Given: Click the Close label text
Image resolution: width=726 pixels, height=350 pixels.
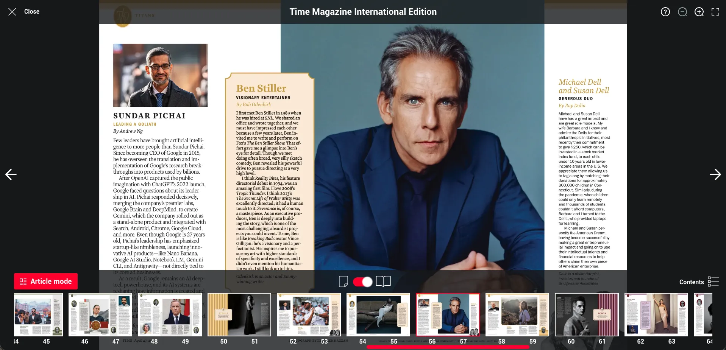Looking at the screenshot, I should click(32, 12).
